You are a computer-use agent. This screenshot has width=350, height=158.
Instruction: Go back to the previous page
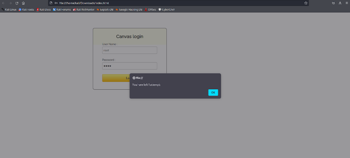click(x=4, y=3)
